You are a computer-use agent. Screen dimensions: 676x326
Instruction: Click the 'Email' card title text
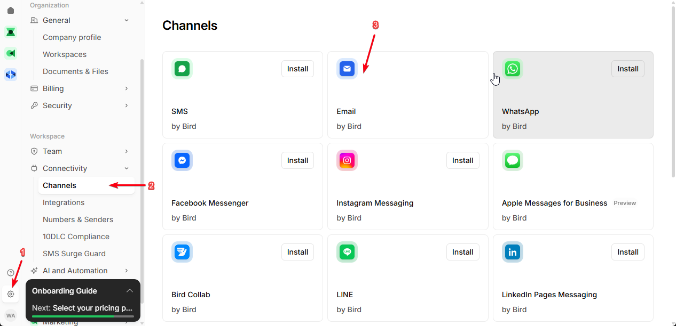pos(346,111)
